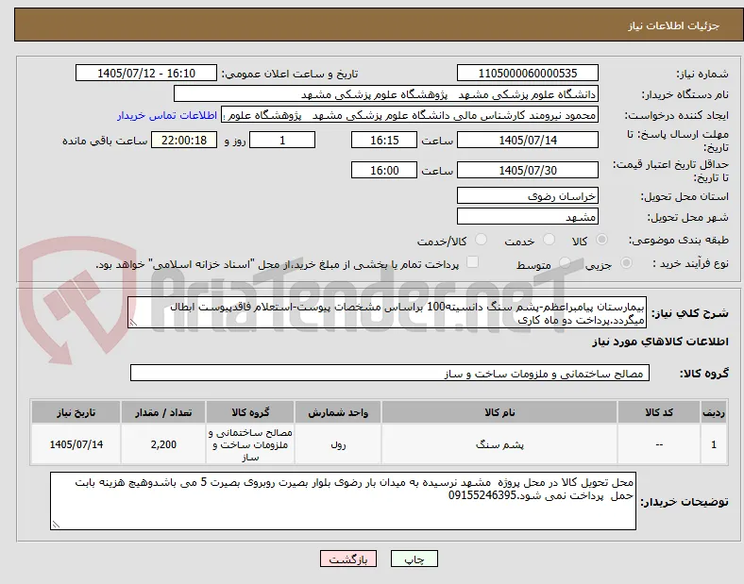Click the remaining days field showing 1
Screen dimensions: 744x584
tap(282, 140)
